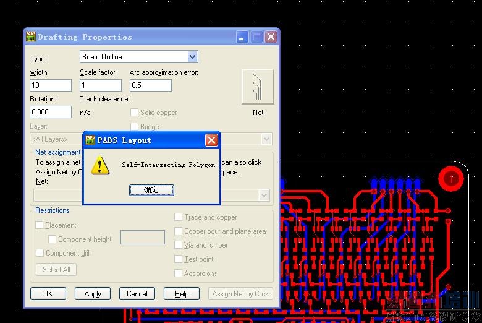Click the yellow warning icon in alert
Viewport: 482px width, 323px height.
[100, 165]
